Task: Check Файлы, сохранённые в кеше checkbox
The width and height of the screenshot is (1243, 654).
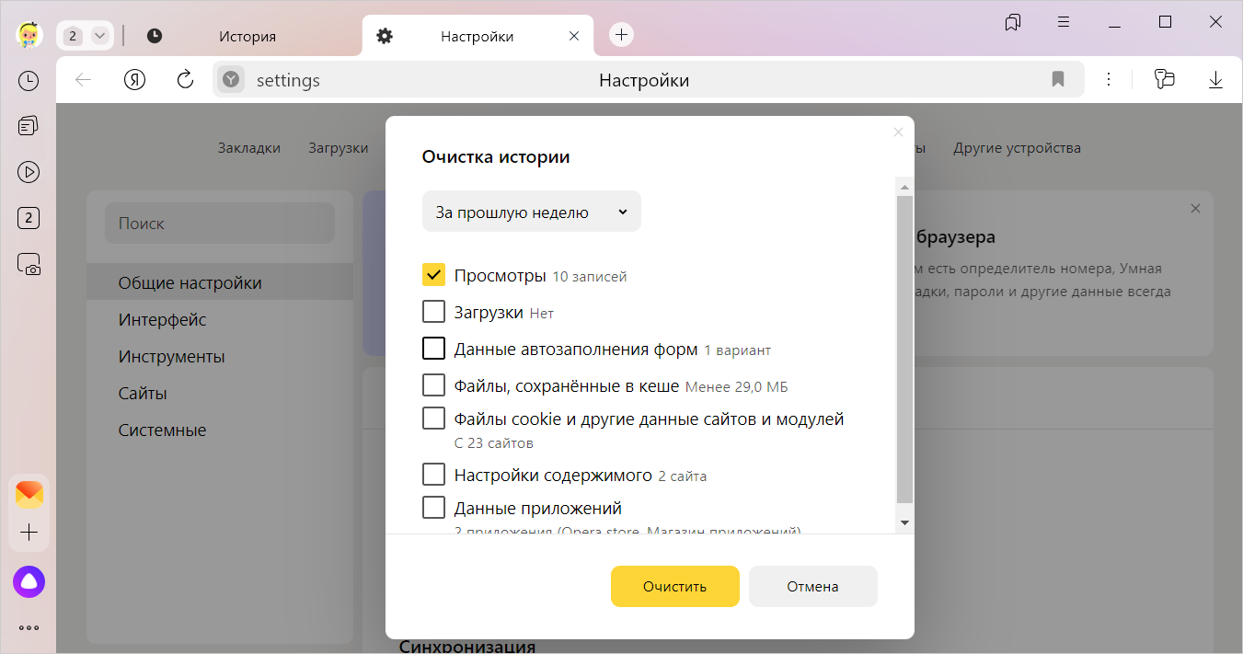Action: (433, 385)
